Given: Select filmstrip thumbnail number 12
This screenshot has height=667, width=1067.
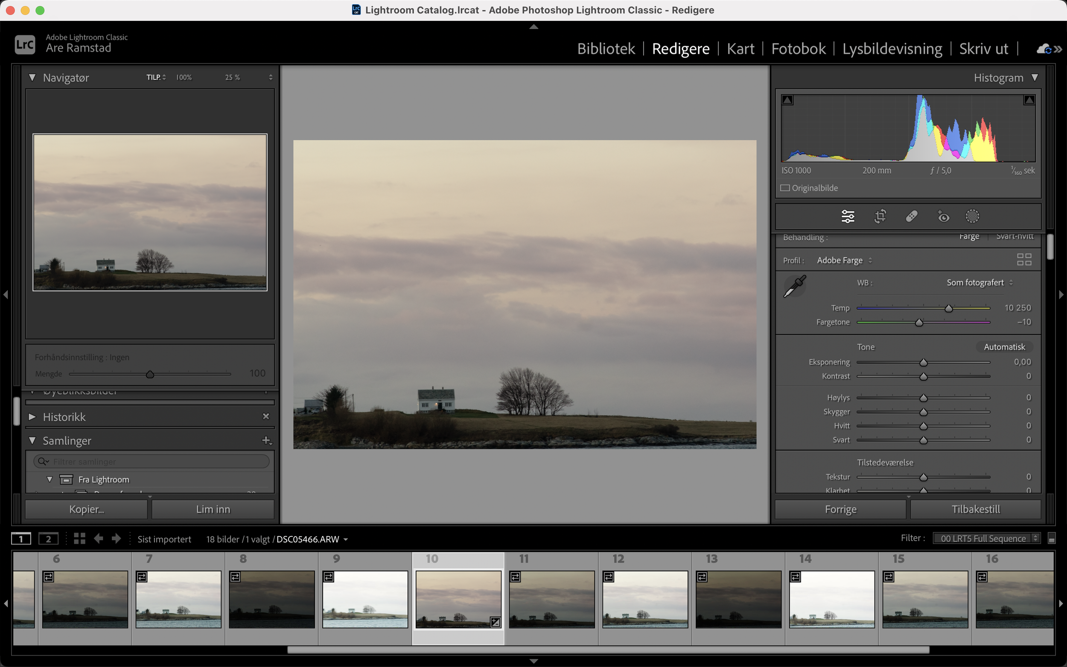Looking at the screenshot, I should [645, 599].
